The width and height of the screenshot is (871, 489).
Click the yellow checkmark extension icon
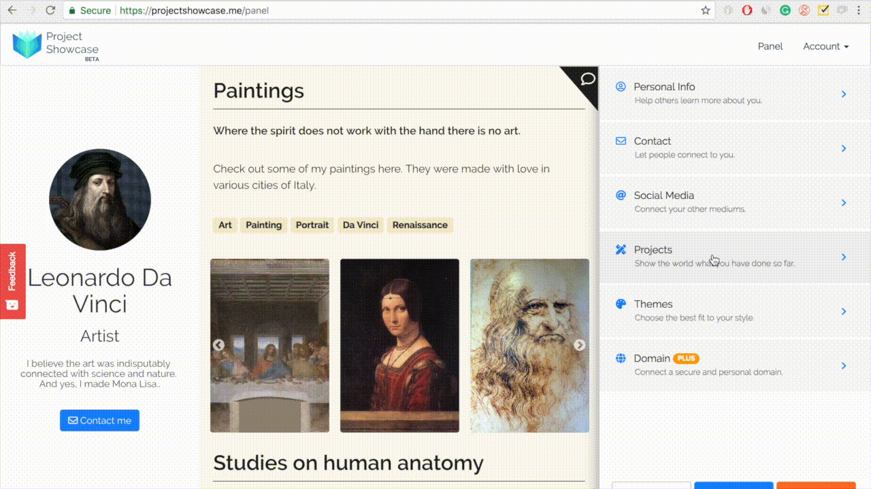coord(823,10)
